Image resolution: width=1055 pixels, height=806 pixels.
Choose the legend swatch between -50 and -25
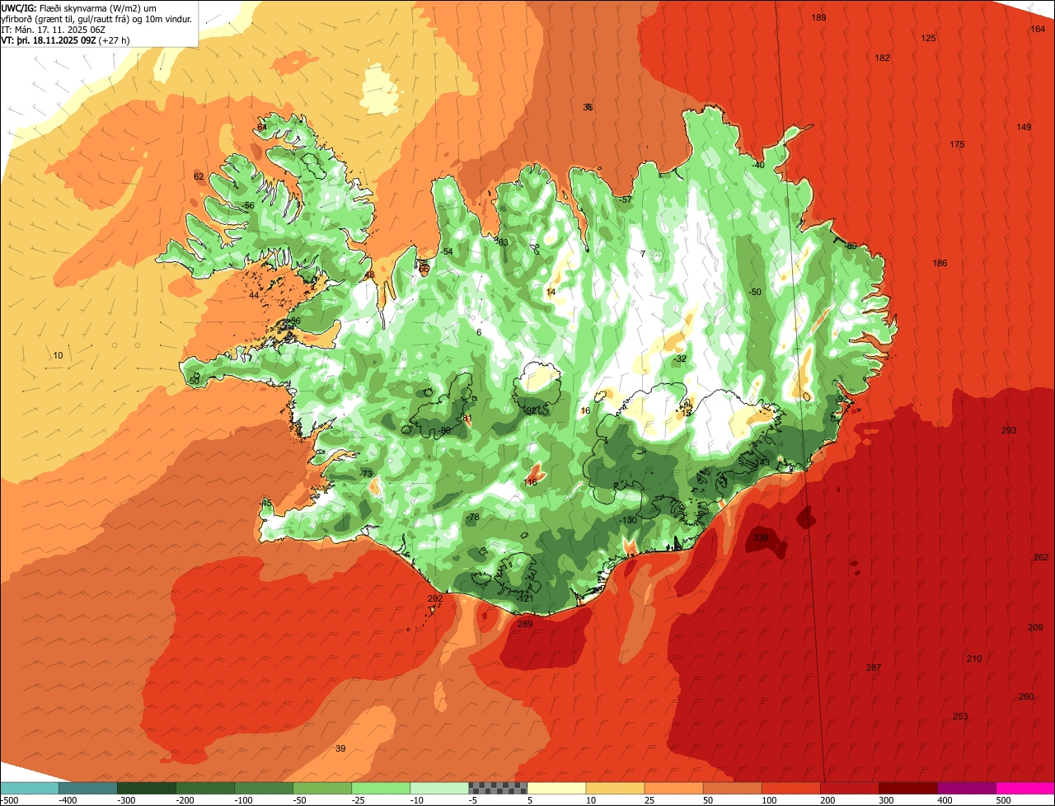[322, 788]
